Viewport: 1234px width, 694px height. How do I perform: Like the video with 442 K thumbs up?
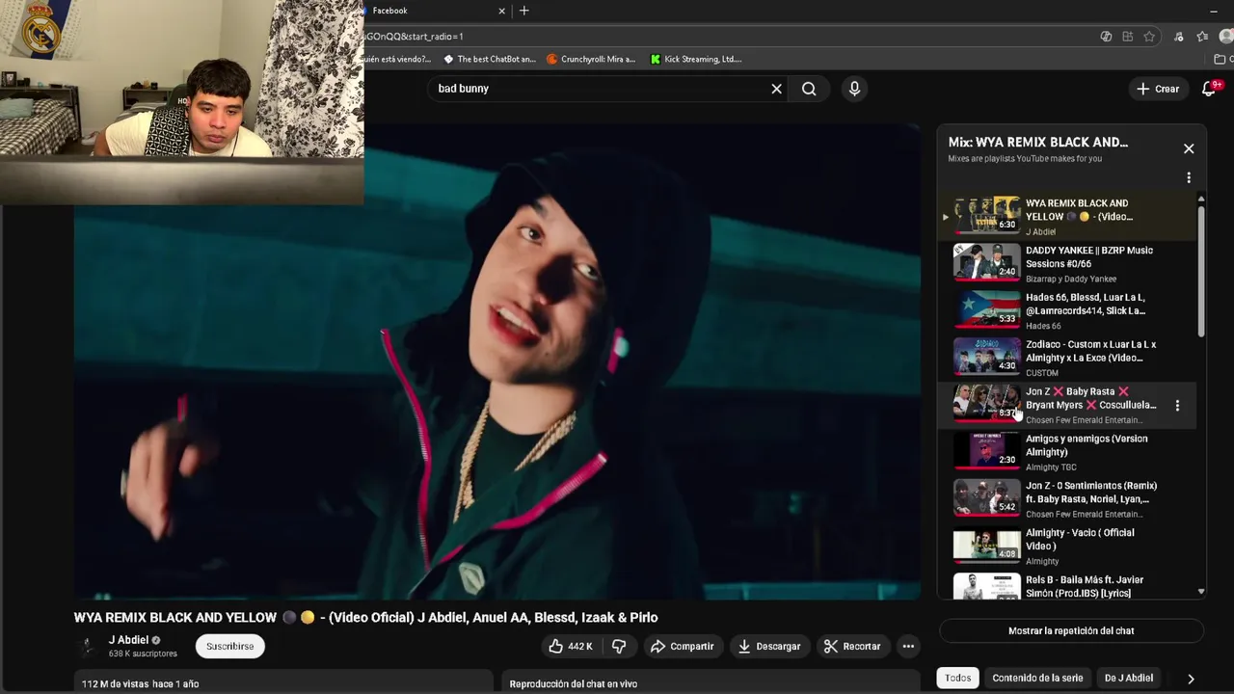570,646
